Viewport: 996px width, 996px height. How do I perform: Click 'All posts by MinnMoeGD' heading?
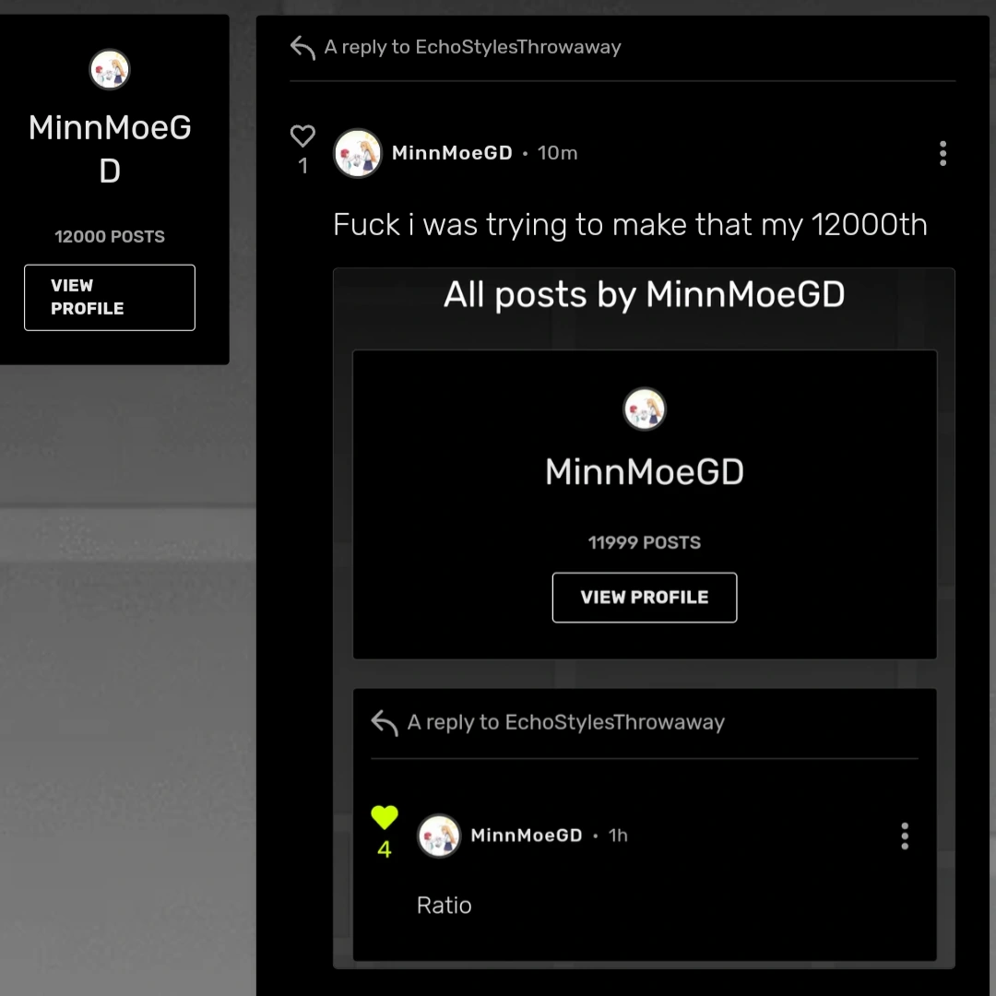coord(644,295)
